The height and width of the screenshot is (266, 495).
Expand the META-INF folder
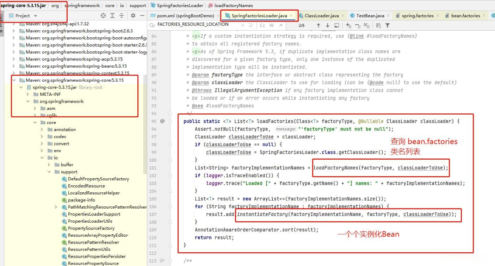(28, 94)
